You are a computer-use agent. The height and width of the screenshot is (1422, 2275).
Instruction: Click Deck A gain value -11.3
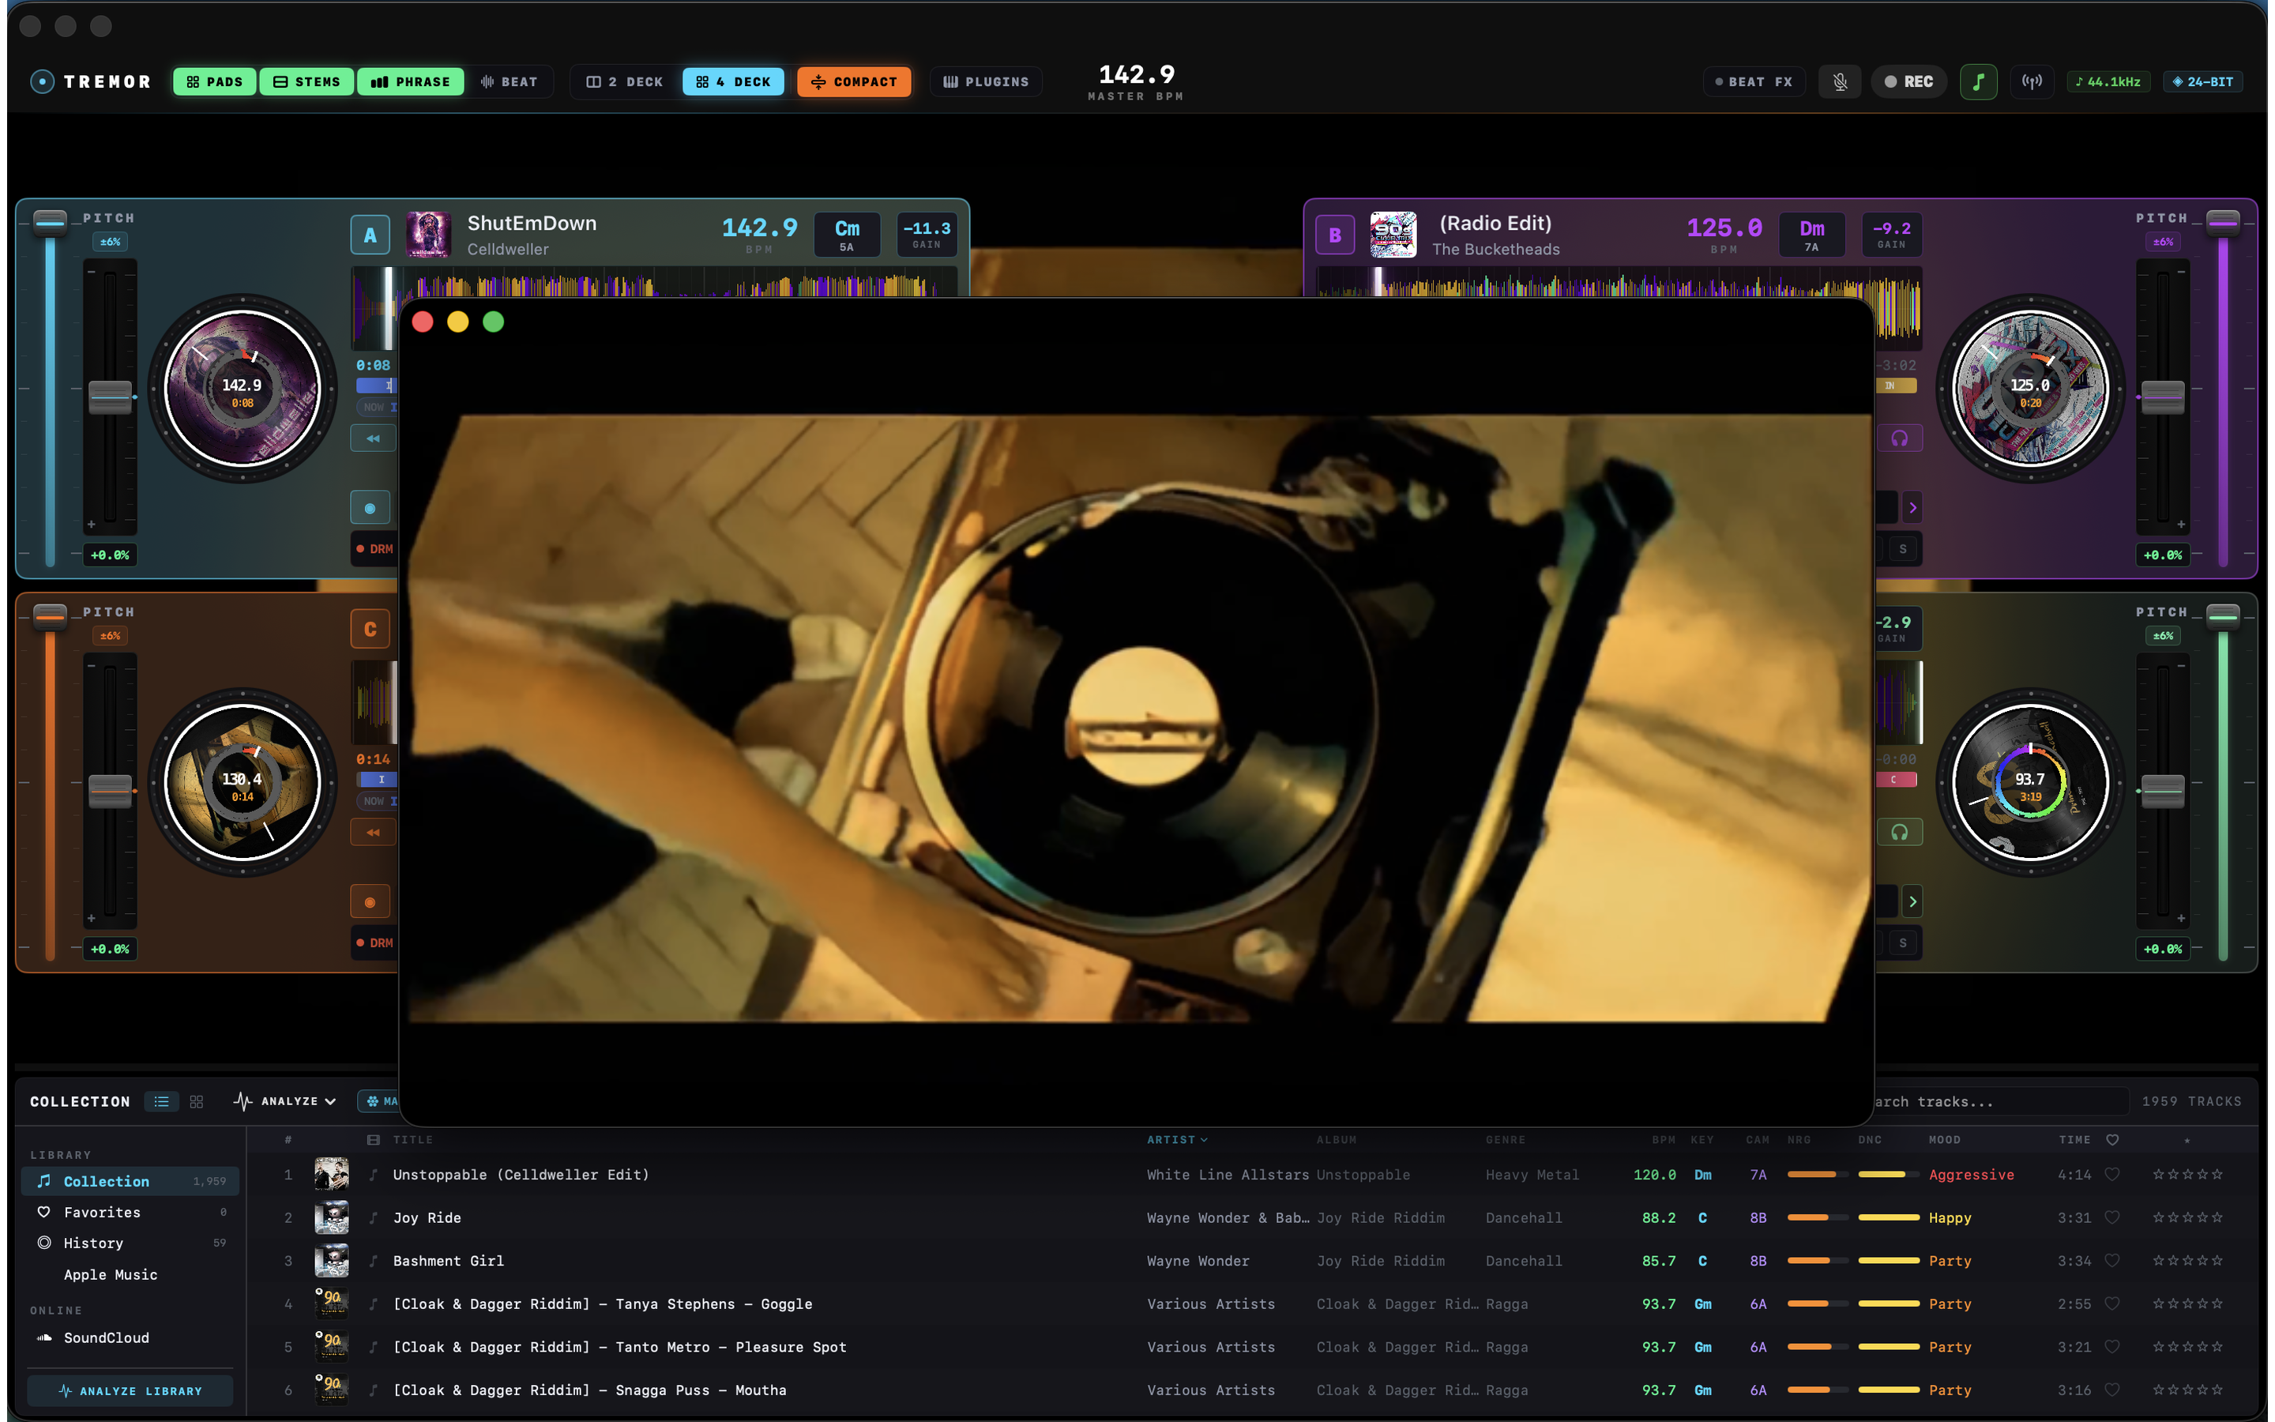(926, 235)
